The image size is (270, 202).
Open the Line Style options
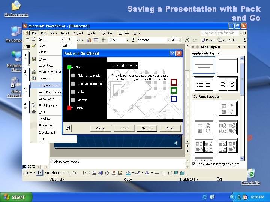(157, 172)
